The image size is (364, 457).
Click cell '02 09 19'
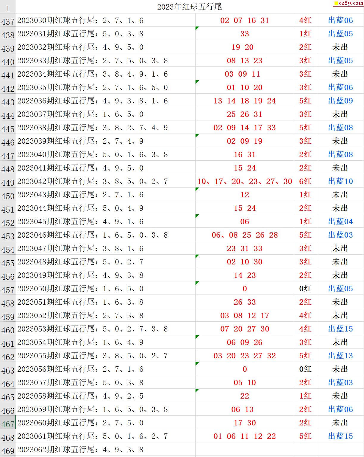pos(245,141)
